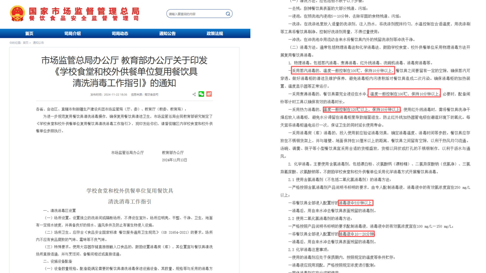Open the 司局介绍 navigation tab

[72, 33]
